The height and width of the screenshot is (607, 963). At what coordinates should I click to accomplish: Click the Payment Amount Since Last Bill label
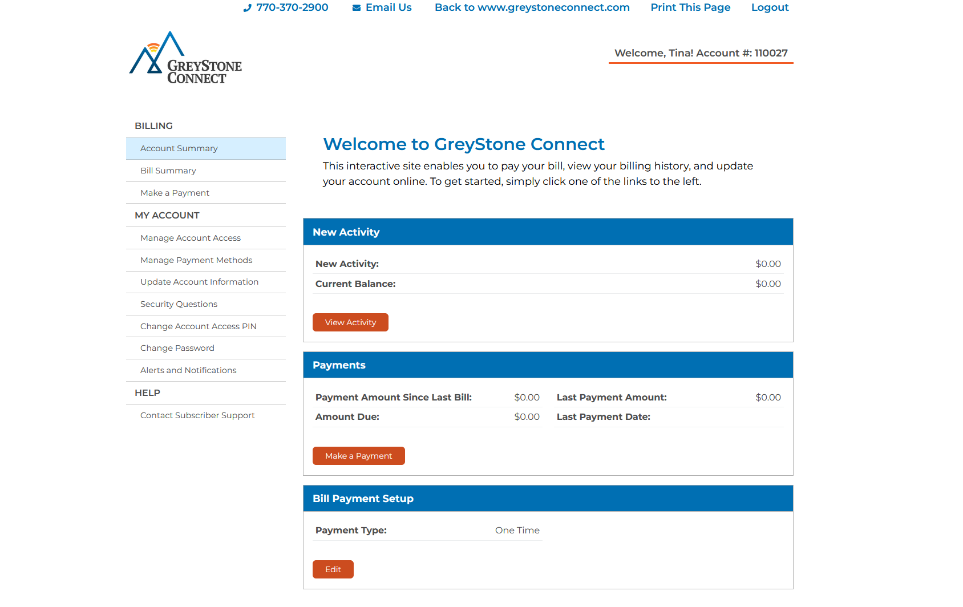(394, 398)
